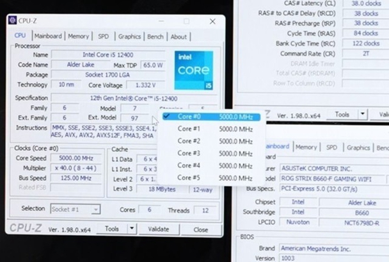This screenshot has height=262, width=389.
Task: Switch to the CPU tab
Action: [20, 36]
